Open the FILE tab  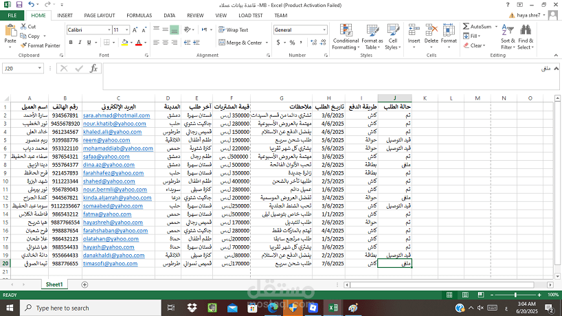12,15
